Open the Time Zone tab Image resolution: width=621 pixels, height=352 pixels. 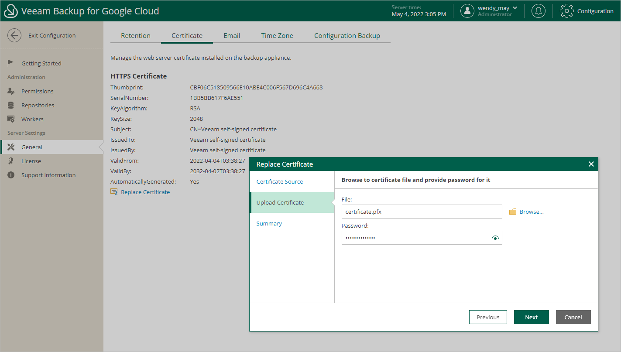[277, 36]
